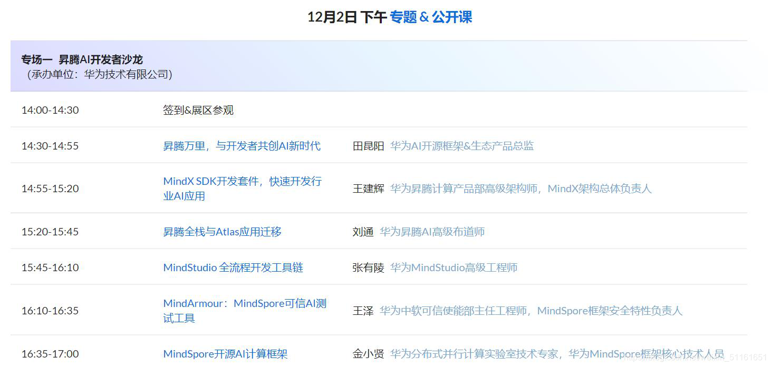
Task: Select time slot 14:00-14:30
Action: (x=50, y=110)
